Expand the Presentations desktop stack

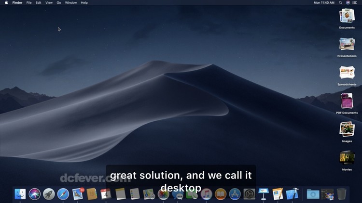click(x=347, y=44)
